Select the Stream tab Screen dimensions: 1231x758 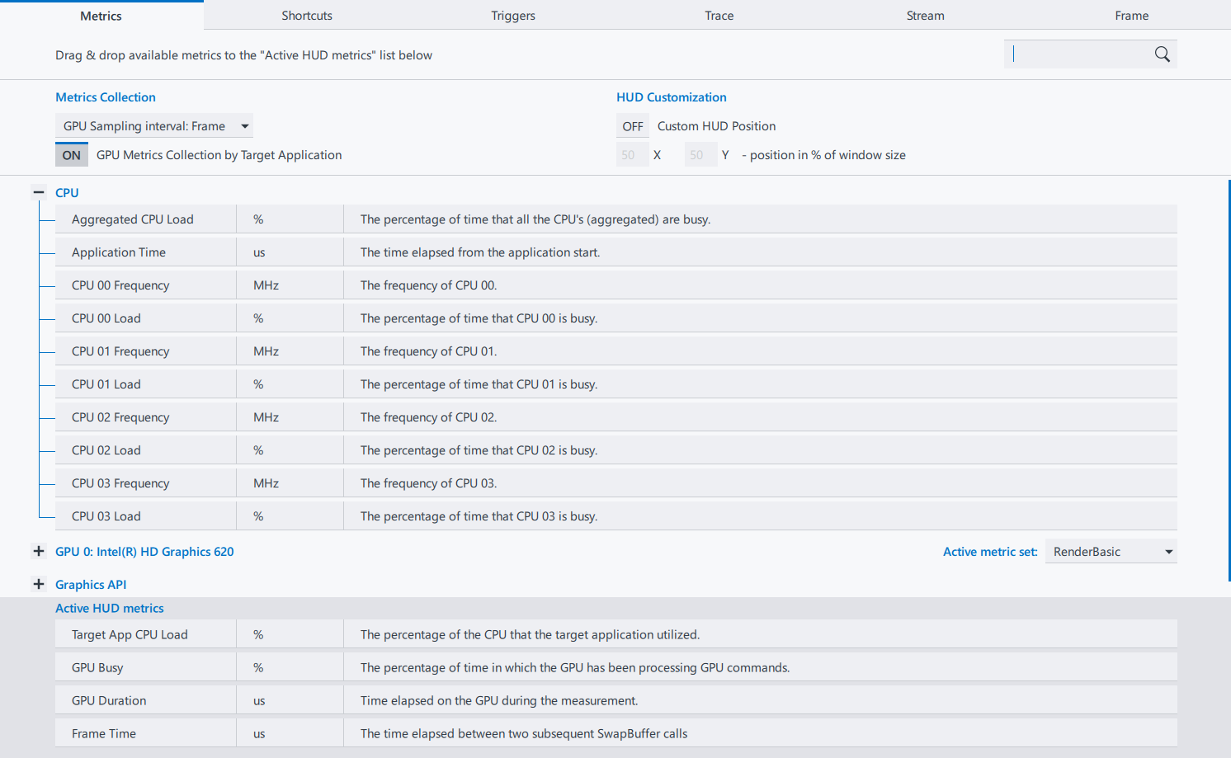click(x=926, y=16)
